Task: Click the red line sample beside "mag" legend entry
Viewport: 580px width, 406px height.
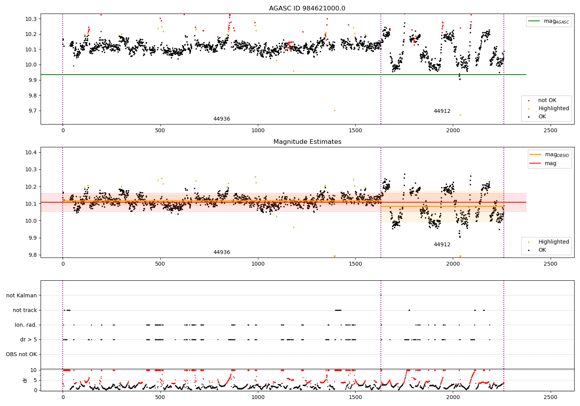Action: 536,164
